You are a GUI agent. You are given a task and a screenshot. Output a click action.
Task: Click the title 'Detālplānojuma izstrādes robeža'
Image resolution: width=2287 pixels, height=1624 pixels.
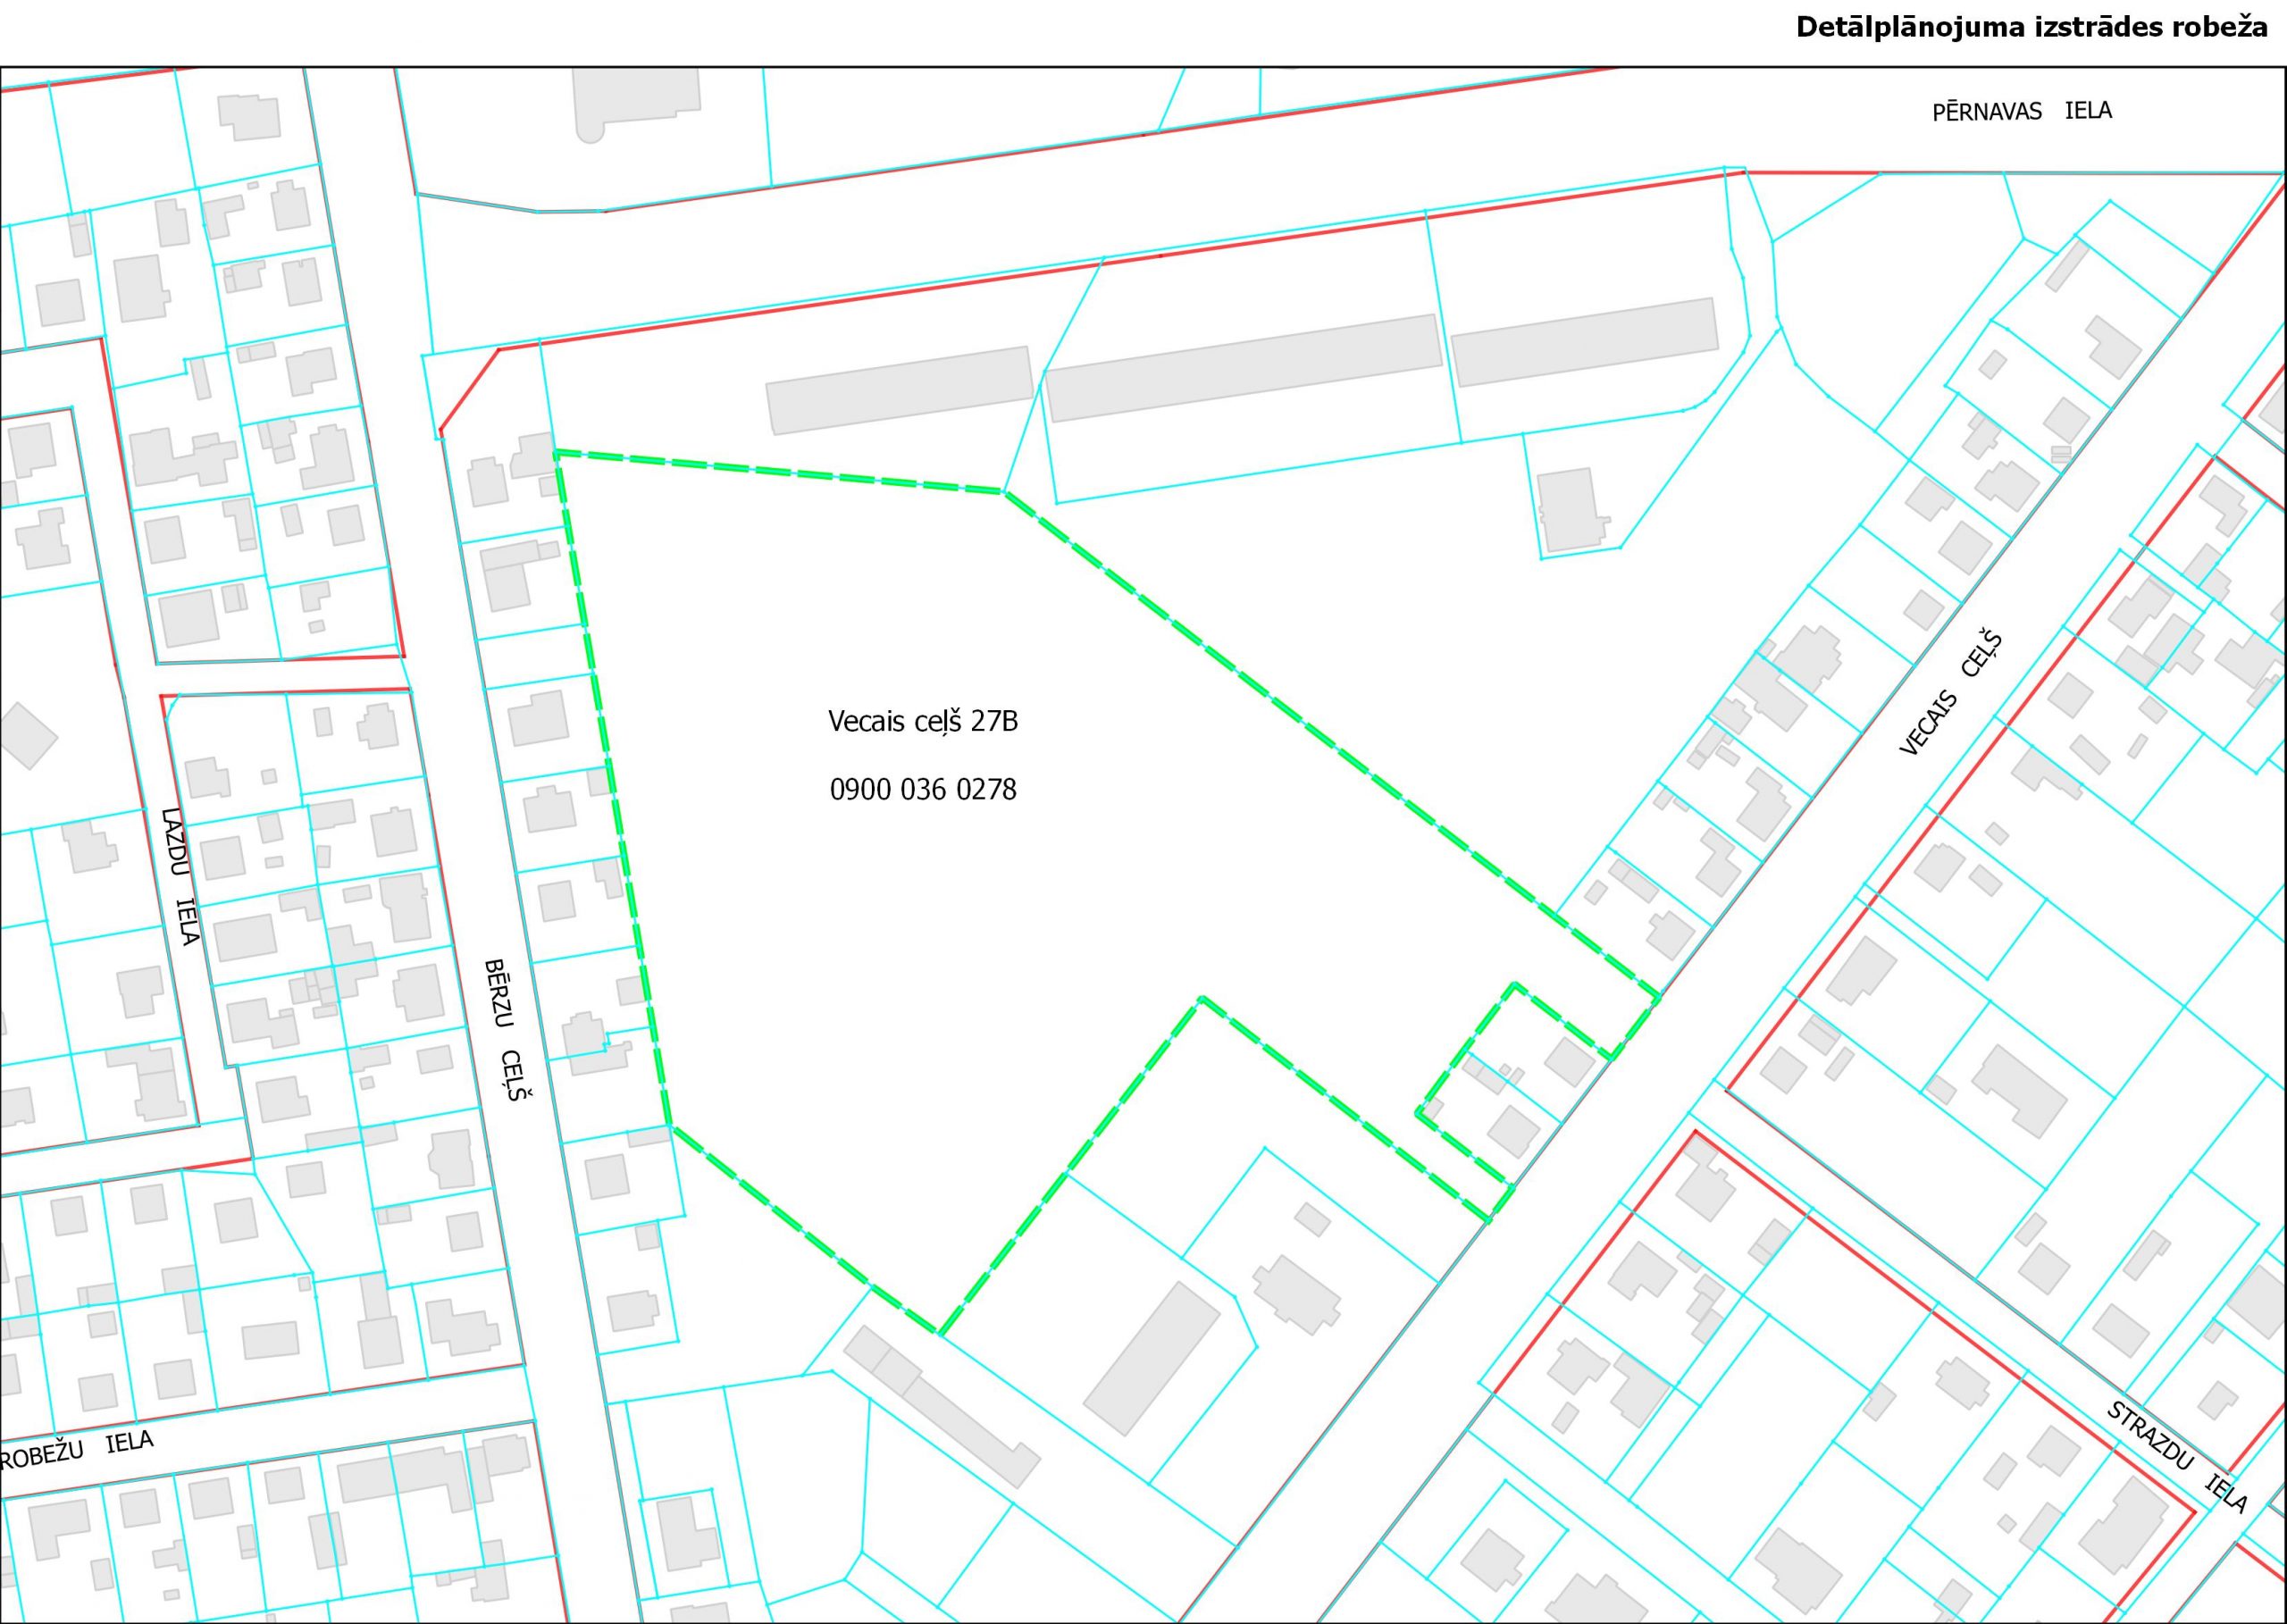(x=2031, y=27)
